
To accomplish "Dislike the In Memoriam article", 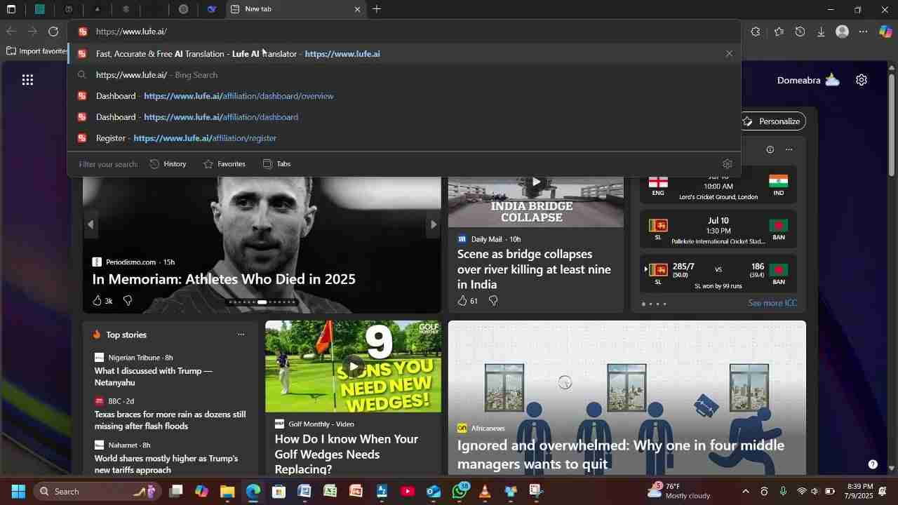I will (128, 301).
